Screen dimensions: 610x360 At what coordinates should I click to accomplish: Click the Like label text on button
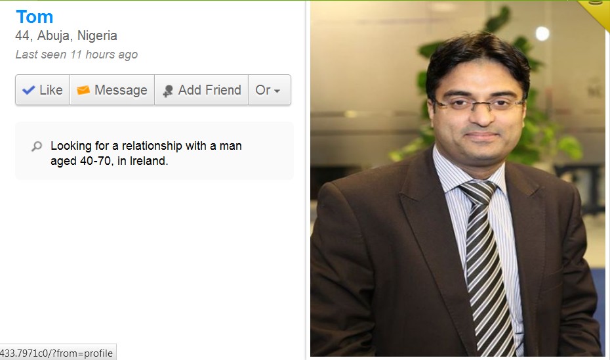(x=51, y=90)
